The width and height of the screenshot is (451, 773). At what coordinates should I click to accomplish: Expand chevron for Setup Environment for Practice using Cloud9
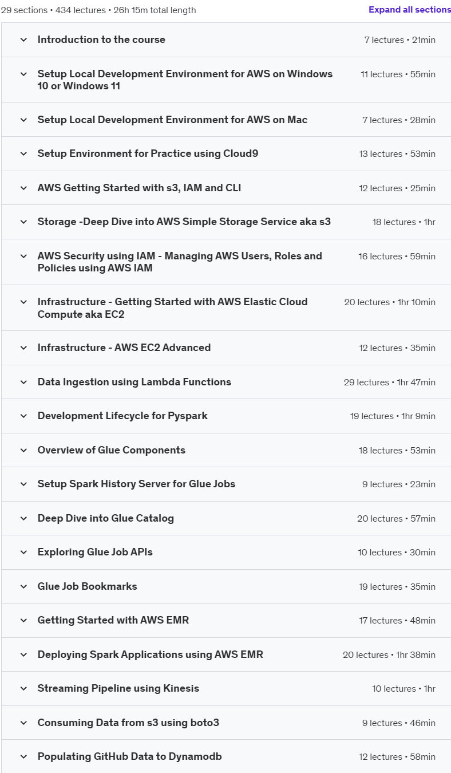[23, 153]
